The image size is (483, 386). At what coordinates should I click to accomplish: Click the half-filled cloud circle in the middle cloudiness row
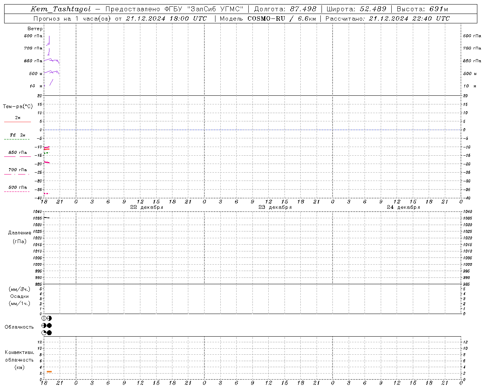tap(44, 326)
